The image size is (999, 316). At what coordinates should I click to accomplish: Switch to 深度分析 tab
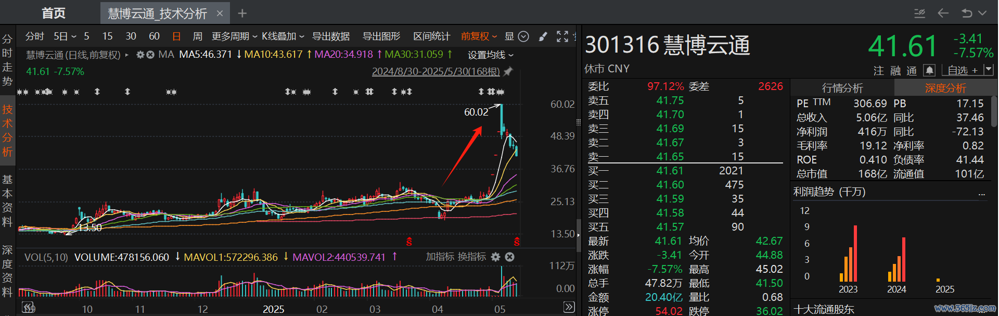tap(945, 88)
